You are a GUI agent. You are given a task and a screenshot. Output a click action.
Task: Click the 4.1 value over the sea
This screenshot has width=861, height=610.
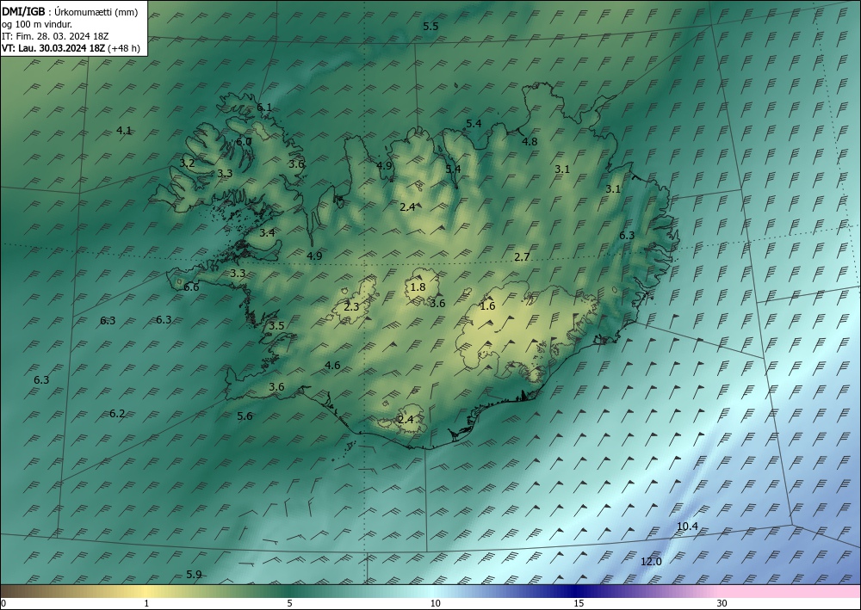click(x=124, y=131)
